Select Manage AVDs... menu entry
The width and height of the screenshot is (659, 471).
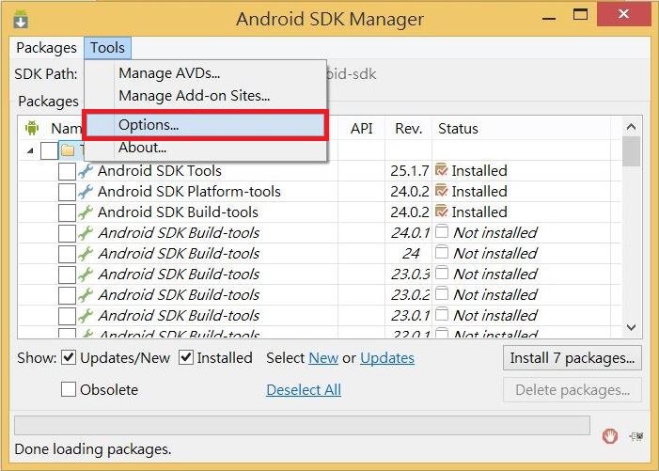tap(169, 73)
